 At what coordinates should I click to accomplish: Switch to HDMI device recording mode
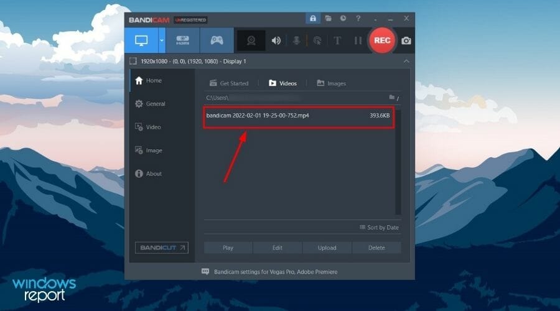click(182, 40)
